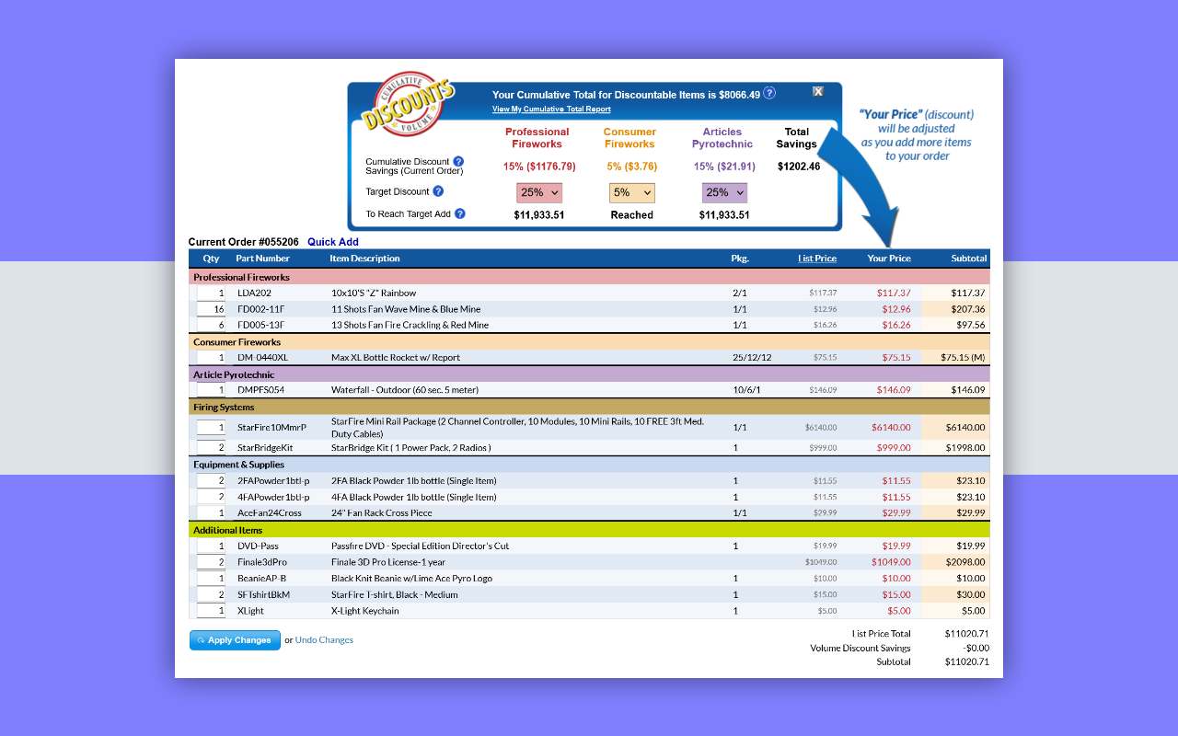Close the cumulative discounts panel
1178x736 pixels.
(x=818, y=91)
